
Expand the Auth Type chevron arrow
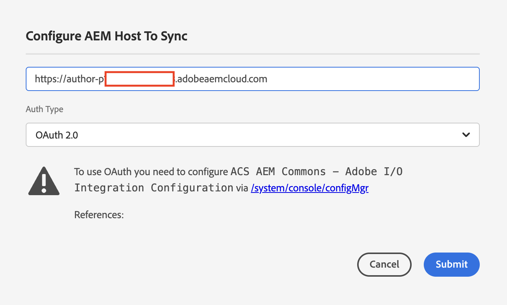click(x=466, y=135)
